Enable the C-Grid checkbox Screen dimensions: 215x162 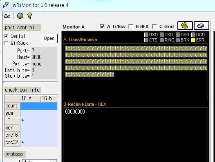coord(155,26)
